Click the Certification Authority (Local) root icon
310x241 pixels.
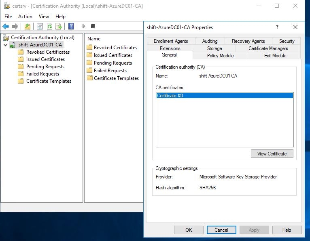click(6, 38)
